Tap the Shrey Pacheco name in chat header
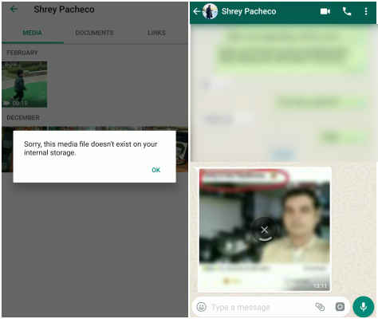The width and height of the screenshot is (378, 319). pos(249,11)
